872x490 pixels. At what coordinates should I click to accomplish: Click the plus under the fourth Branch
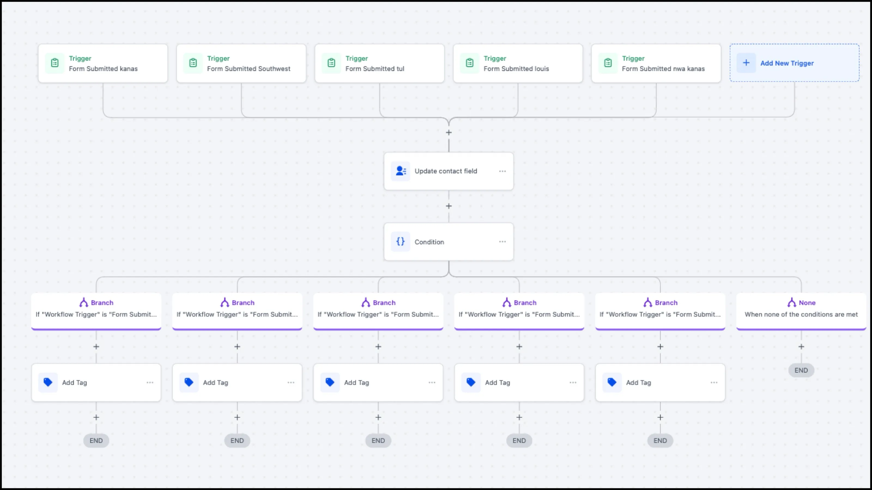[519, 347]
